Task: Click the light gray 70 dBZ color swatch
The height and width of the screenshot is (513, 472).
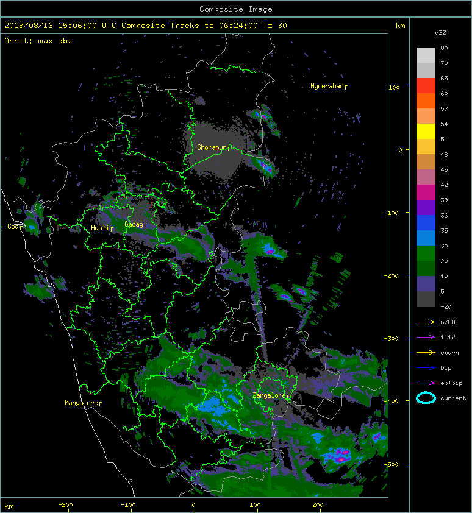Action: [x=426, y=55]
